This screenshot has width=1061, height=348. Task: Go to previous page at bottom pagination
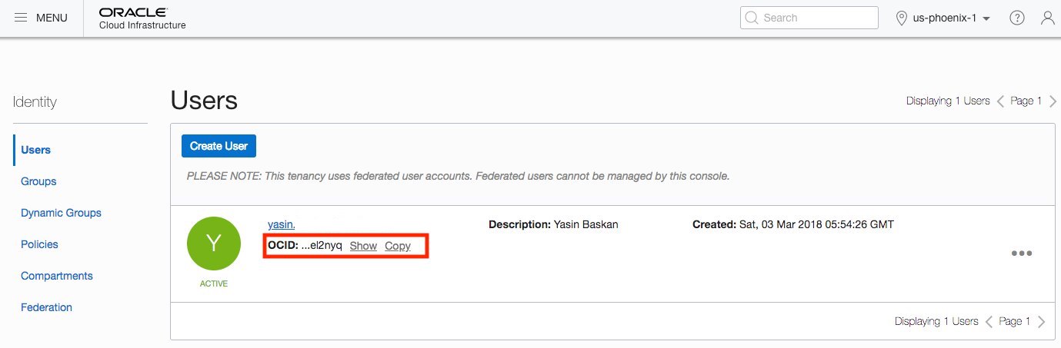point(989,322)
